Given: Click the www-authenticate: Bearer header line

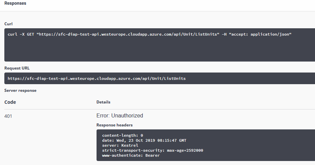Looking at the screenshot, I should [131, 155].
